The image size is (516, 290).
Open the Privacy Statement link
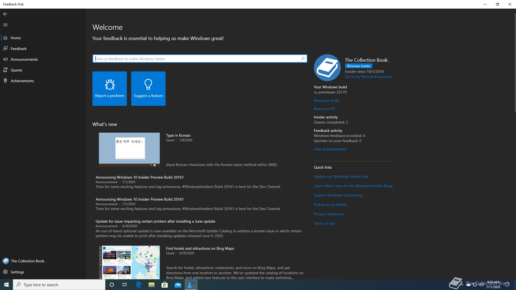point(329,214)
